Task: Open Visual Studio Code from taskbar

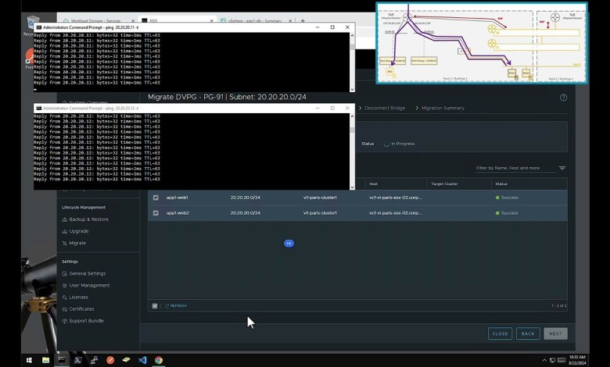Action: point(142,360)
